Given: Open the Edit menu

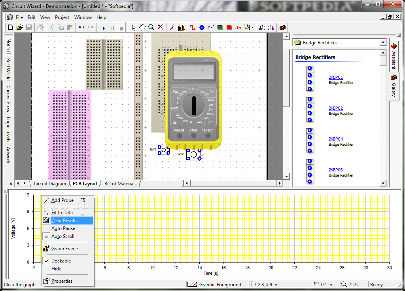Looking at the screenshot, I should click(32, 17).
